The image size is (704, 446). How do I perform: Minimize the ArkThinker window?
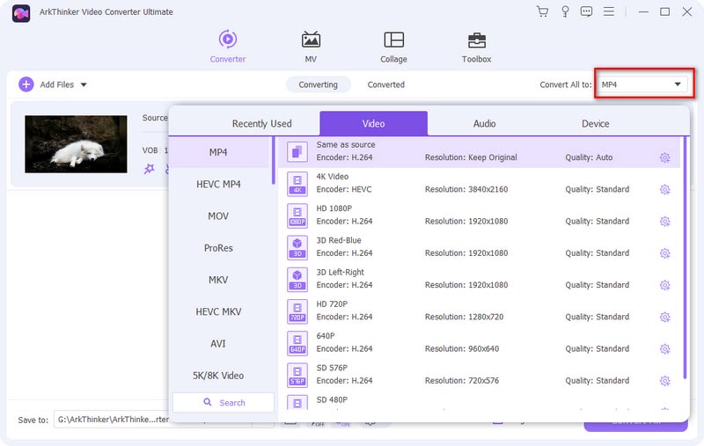coord(643,12)
